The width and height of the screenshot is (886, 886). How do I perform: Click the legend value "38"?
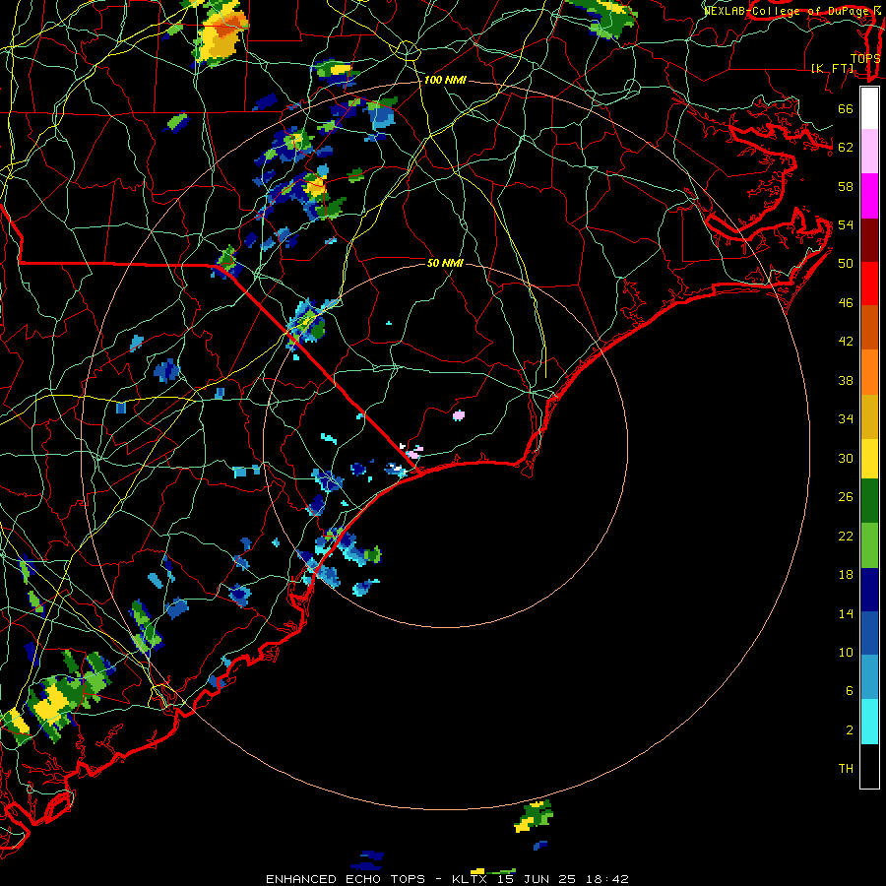point(846,380)
